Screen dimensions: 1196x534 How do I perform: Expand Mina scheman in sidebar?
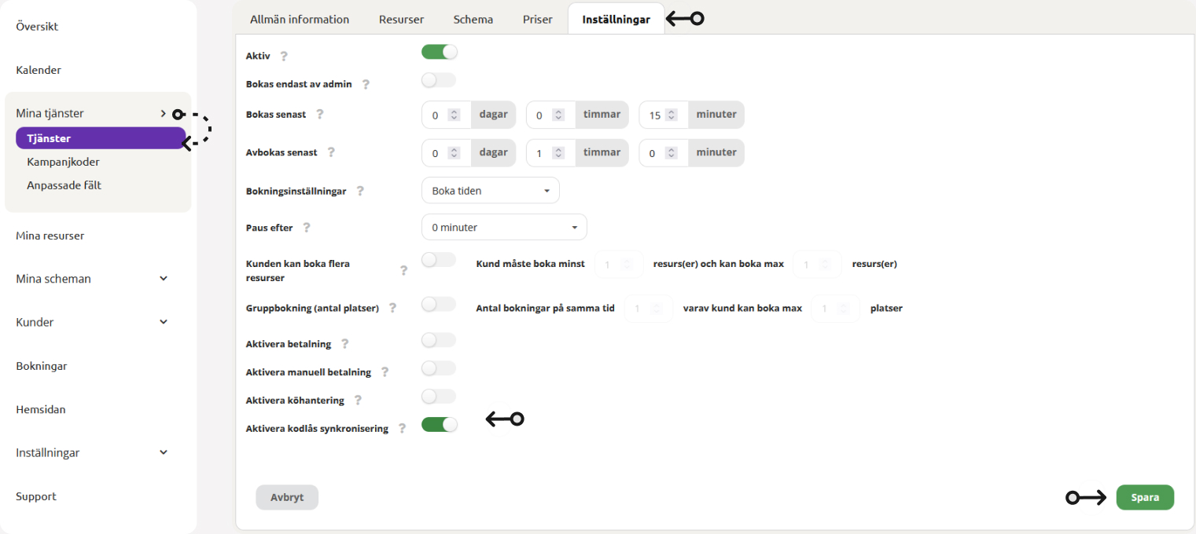tap(91, 279)
